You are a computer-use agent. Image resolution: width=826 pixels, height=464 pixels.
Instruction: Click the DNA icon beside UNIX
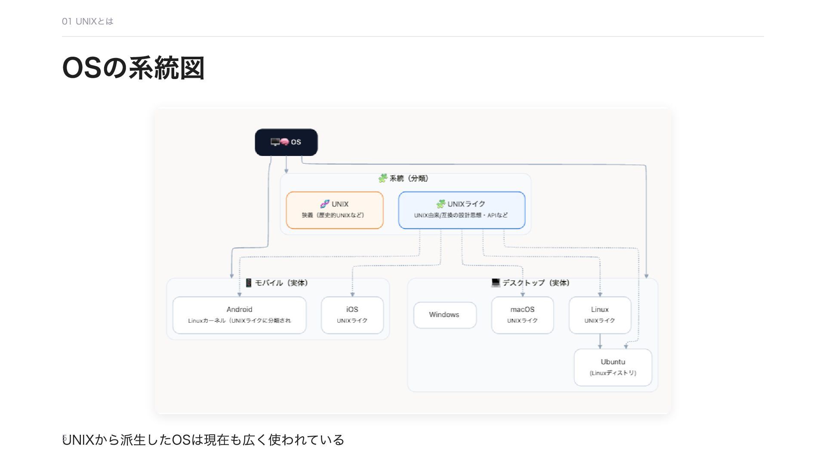(325, 204)
